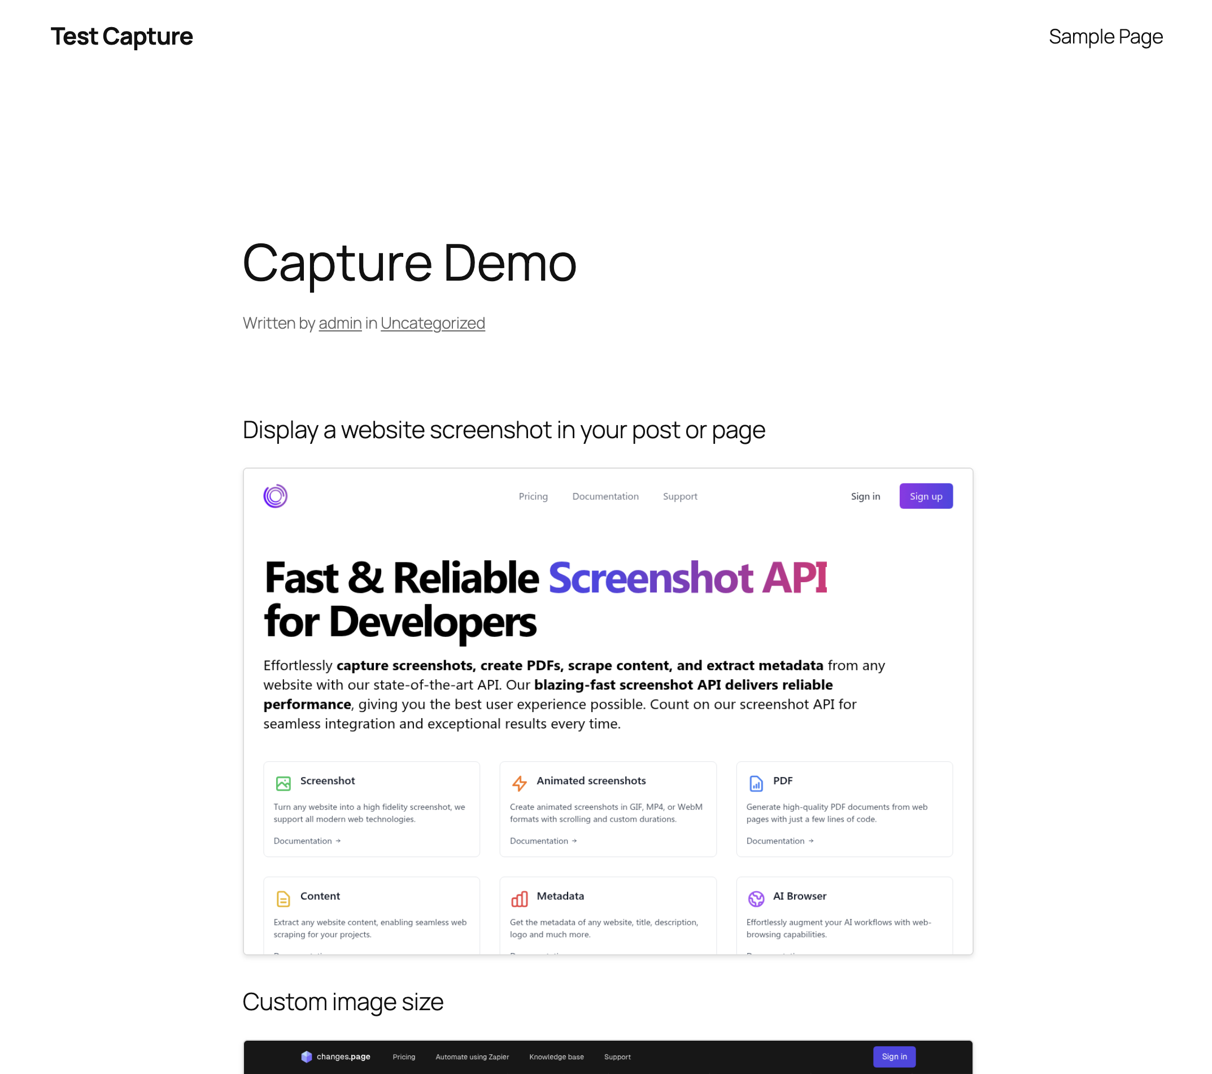Click the changes.page cube logo in dark footer
Viewport: 1212px width, 1074px height.
pos(307,1057)
